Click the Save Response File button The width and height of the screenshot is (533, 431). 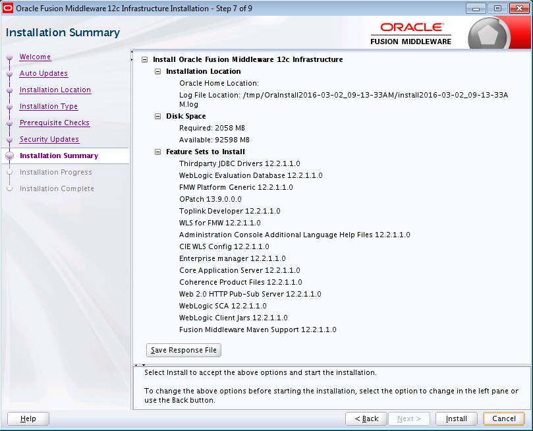point(184,350)
